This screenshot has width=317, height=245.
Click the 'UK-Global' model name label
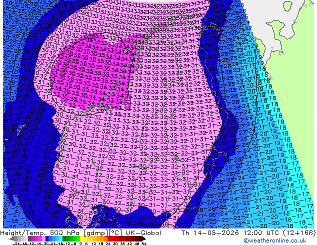click(x=143, y=233)
